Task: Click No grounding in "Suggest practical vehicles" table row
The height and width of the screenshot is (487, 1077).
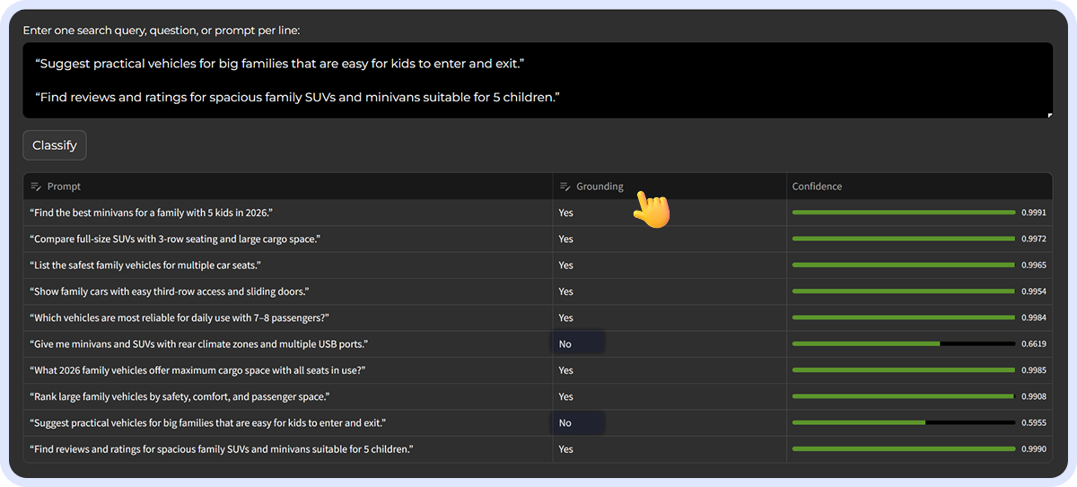Action: pyautogui.click(x=565, y=422)
